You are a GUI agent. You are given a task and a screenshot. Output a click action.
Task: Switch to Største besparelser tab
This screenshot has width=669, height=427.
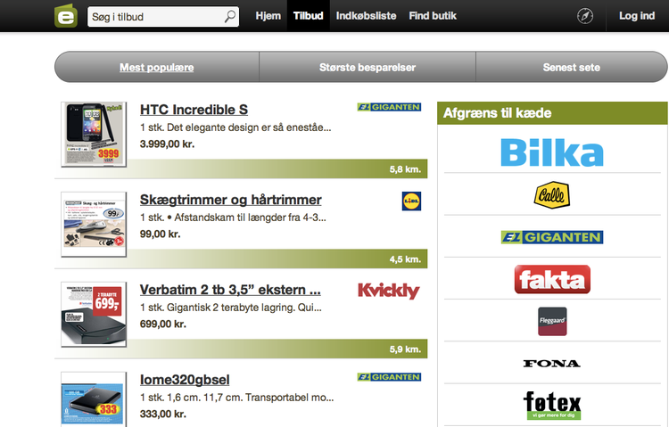click(x=368, y=67)
